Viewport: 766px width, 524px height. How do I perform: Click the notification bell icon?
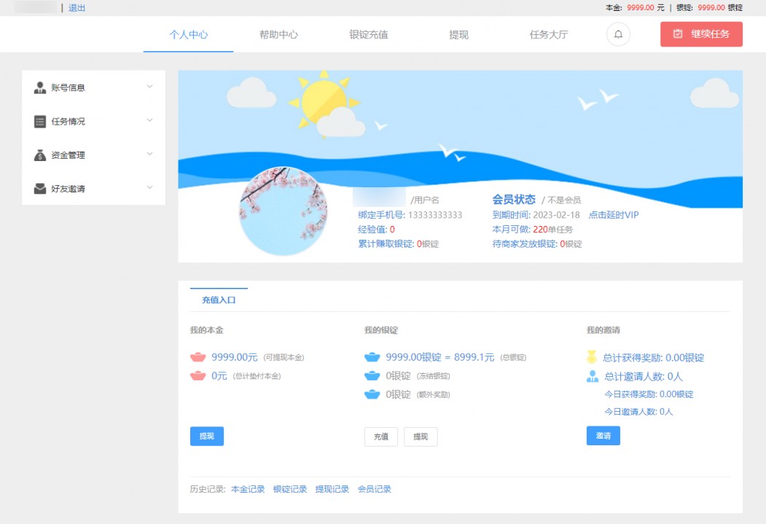618,35
